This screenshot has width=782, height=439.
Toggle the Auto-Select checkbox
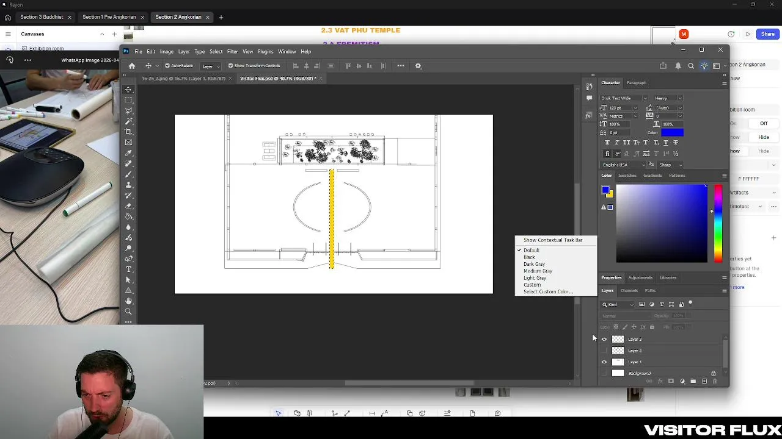(x=167, y=66)
